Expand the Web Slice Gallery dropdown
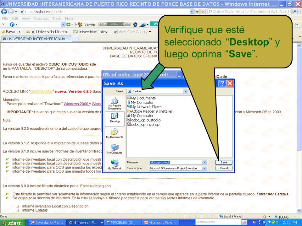Screen dimensions: 302x226 150,32
